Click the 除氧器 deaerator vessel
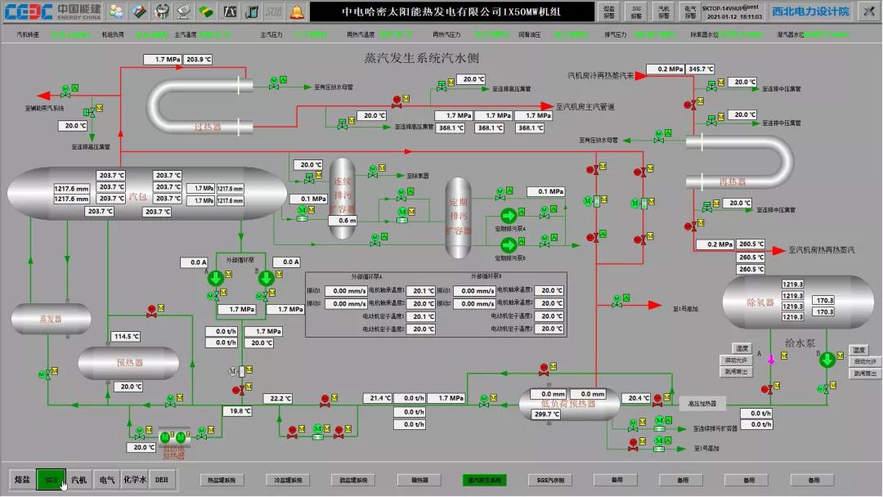This screenshot has width=883, height=497. (x=760, y=302)
